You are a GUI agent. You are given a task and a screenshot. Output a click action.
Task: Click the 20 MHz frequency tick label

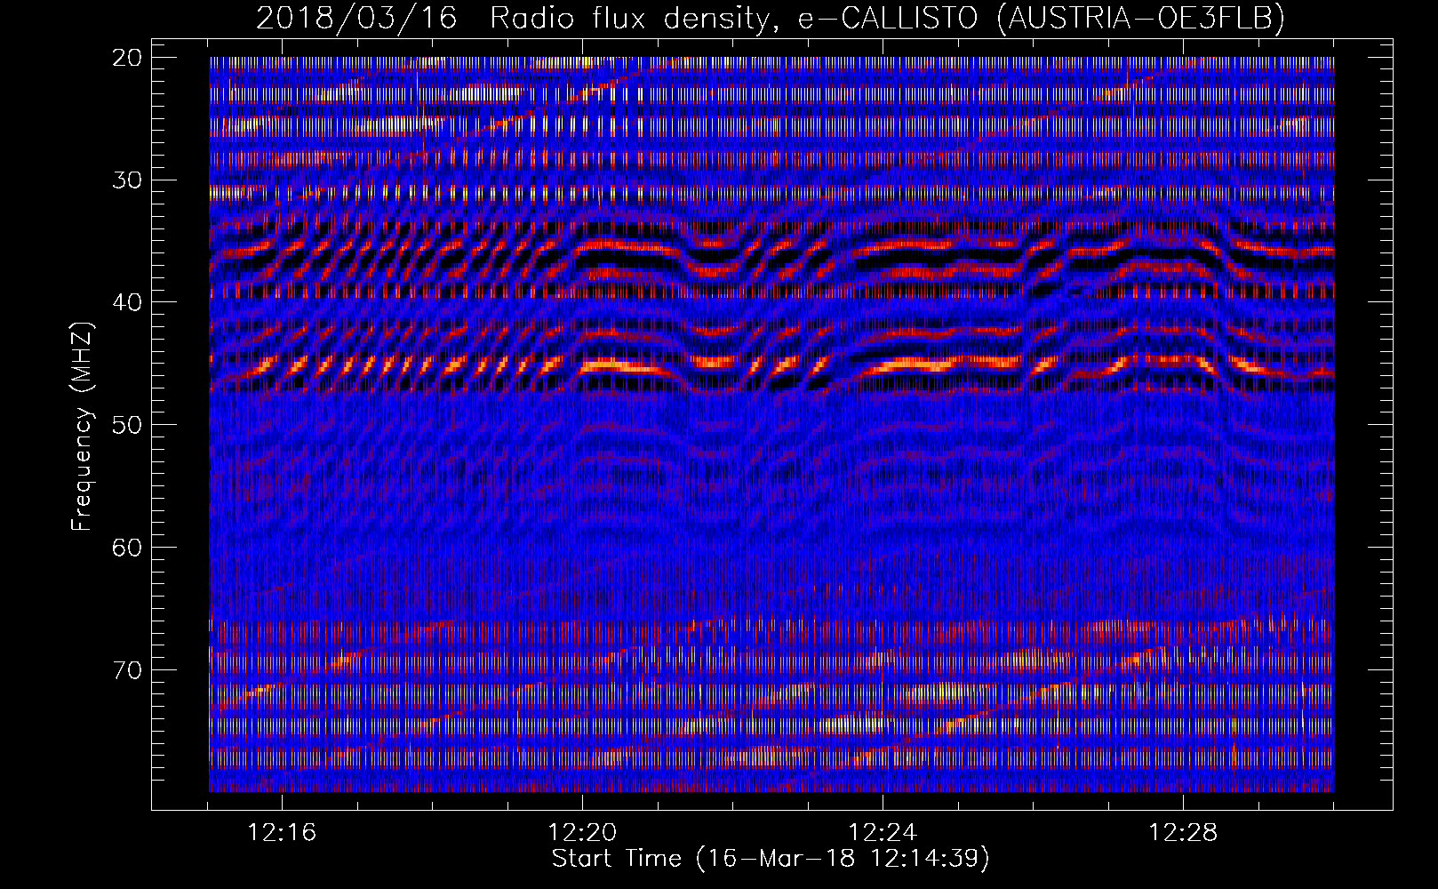[x=127, y=58]
